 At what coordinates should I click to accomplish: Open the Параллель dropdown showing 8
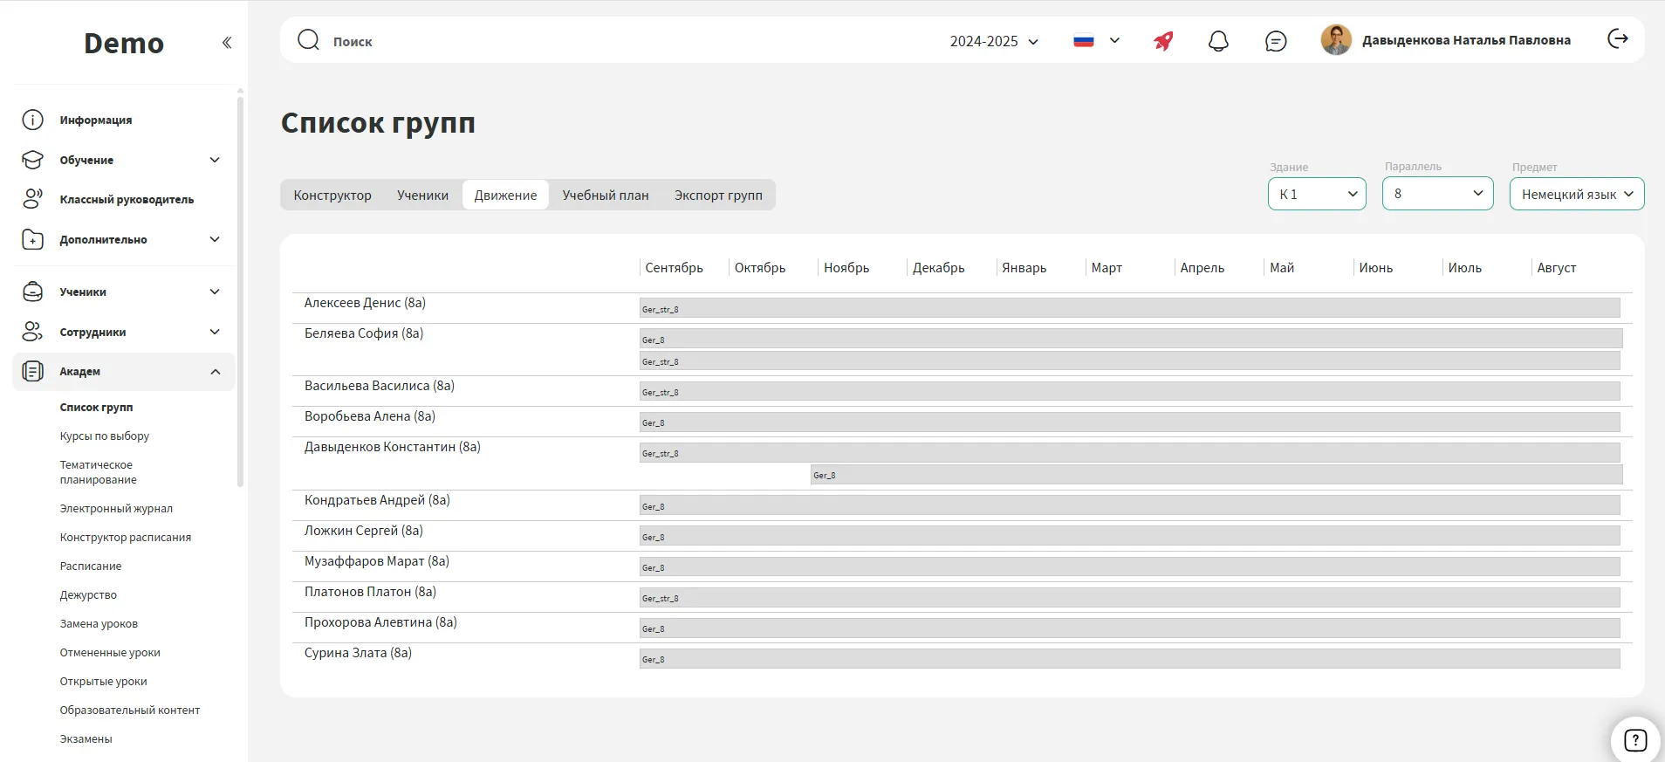[1437, 194]
